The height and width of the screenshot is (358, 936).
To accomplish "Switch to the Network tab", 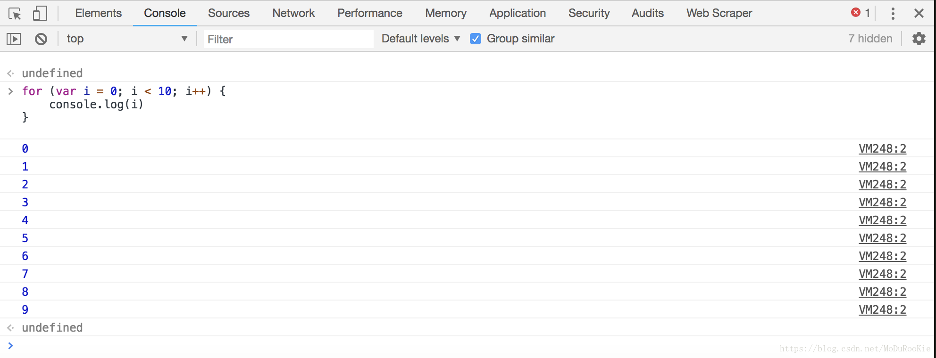I will (x=293, y=13).
